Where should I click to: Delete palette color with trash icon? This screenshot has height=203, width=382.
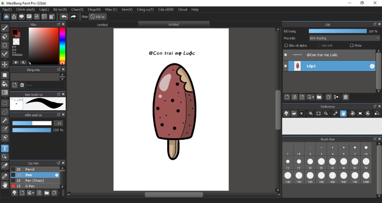click(x=22, y=85)
